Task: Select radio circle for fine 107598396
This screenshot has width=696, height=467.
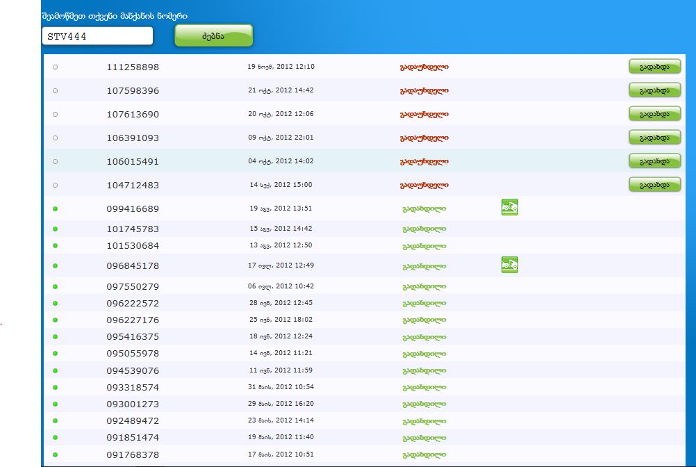Action: (55, 90)
